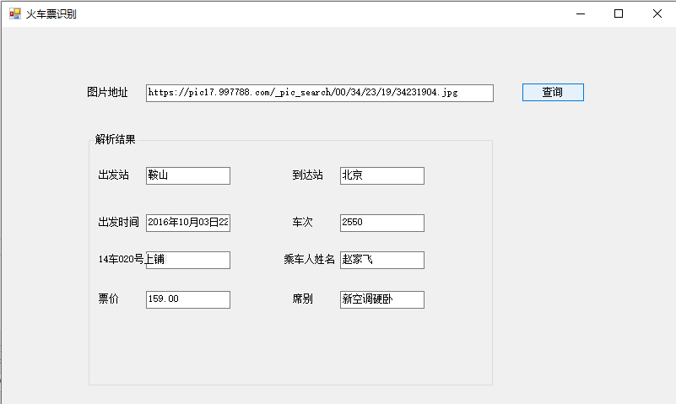Image resolution: width=676 pixels, height=404 pixels.
Task: Click the 出发时间 label
Action: [118, 223]
